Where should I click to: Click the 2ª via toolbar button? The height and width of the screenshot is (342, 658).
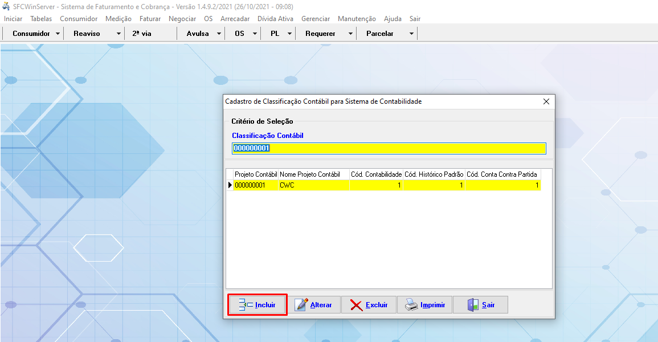142,34
